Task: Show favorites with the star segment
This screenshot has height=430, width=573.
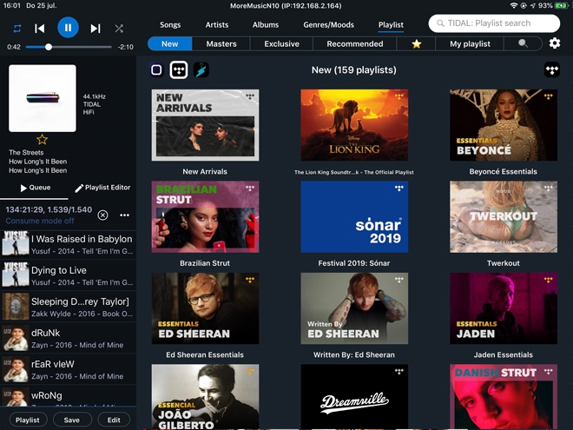Action: pos(416,44)
